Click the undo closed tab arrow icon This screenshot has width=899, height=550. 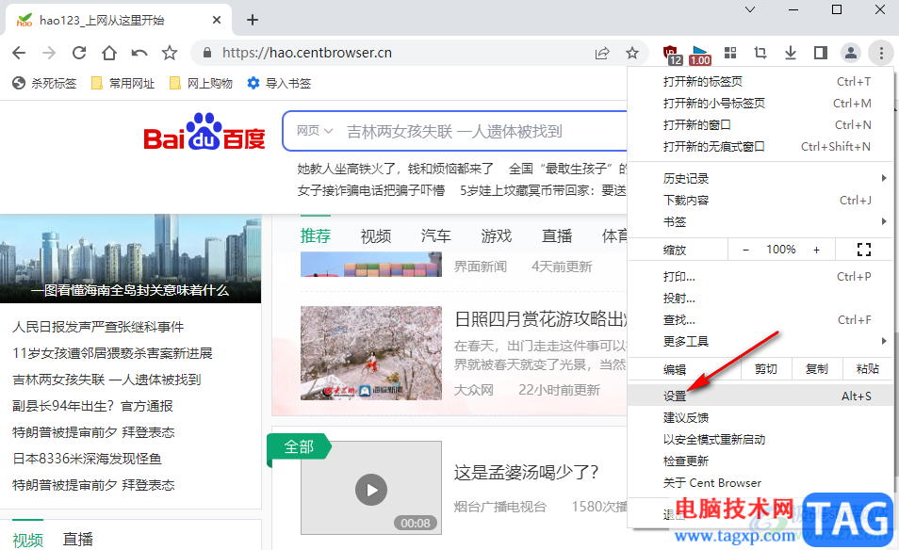click(139, 54)
